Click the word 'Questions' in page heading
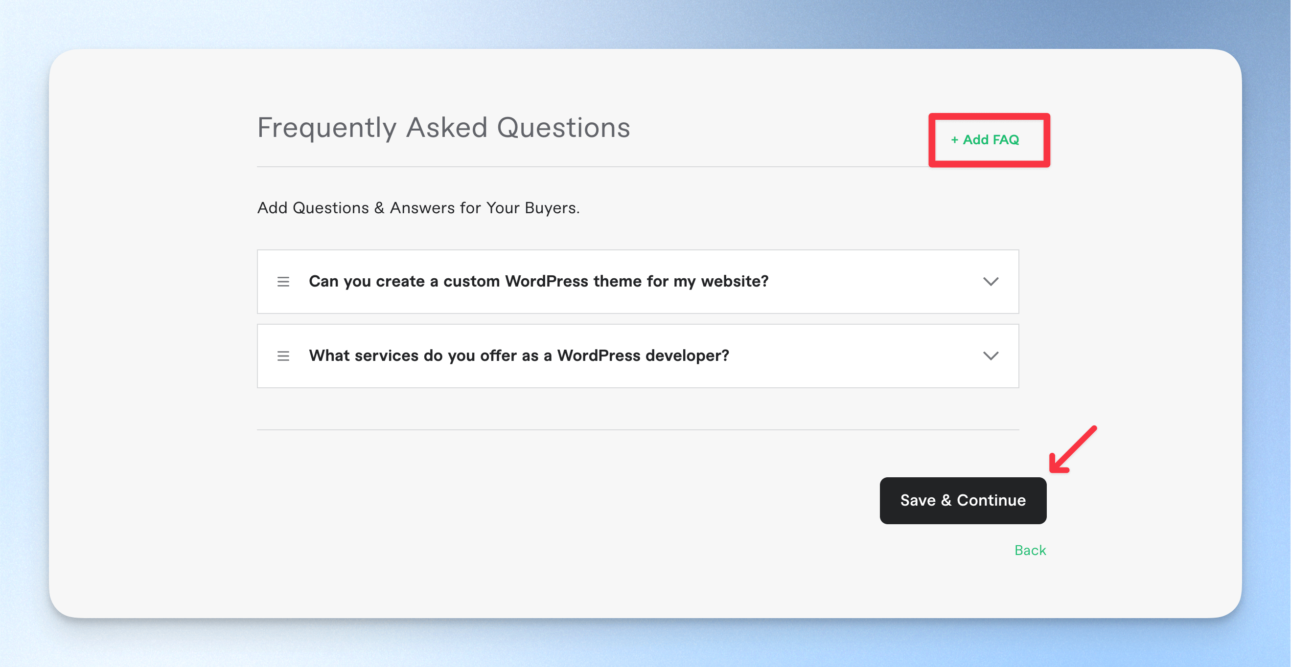The width and height of the screenshot is (1291, 667). pyautogui.click(x=563, y=127)
